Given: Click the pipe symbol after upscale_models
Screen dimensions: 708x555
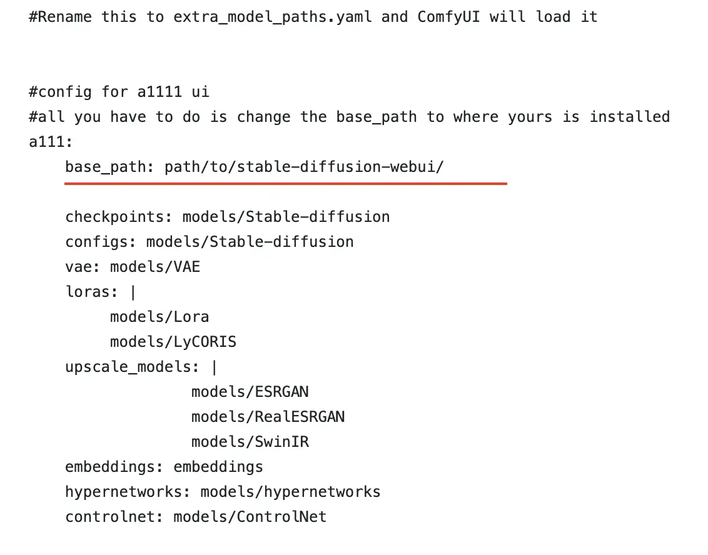Looking at the screenshot, I should 214,367.
